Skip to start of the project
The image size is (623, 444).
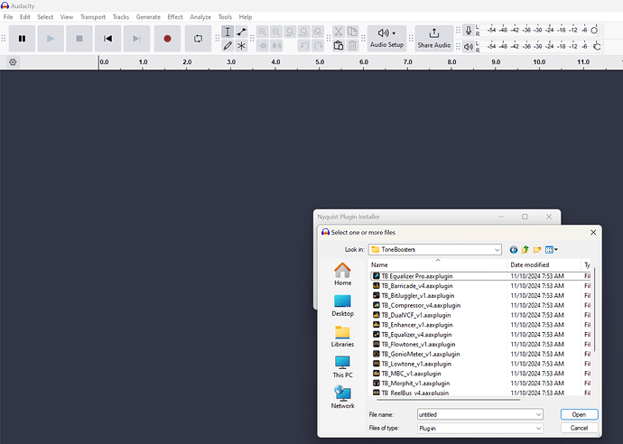(x=107, y=39)
